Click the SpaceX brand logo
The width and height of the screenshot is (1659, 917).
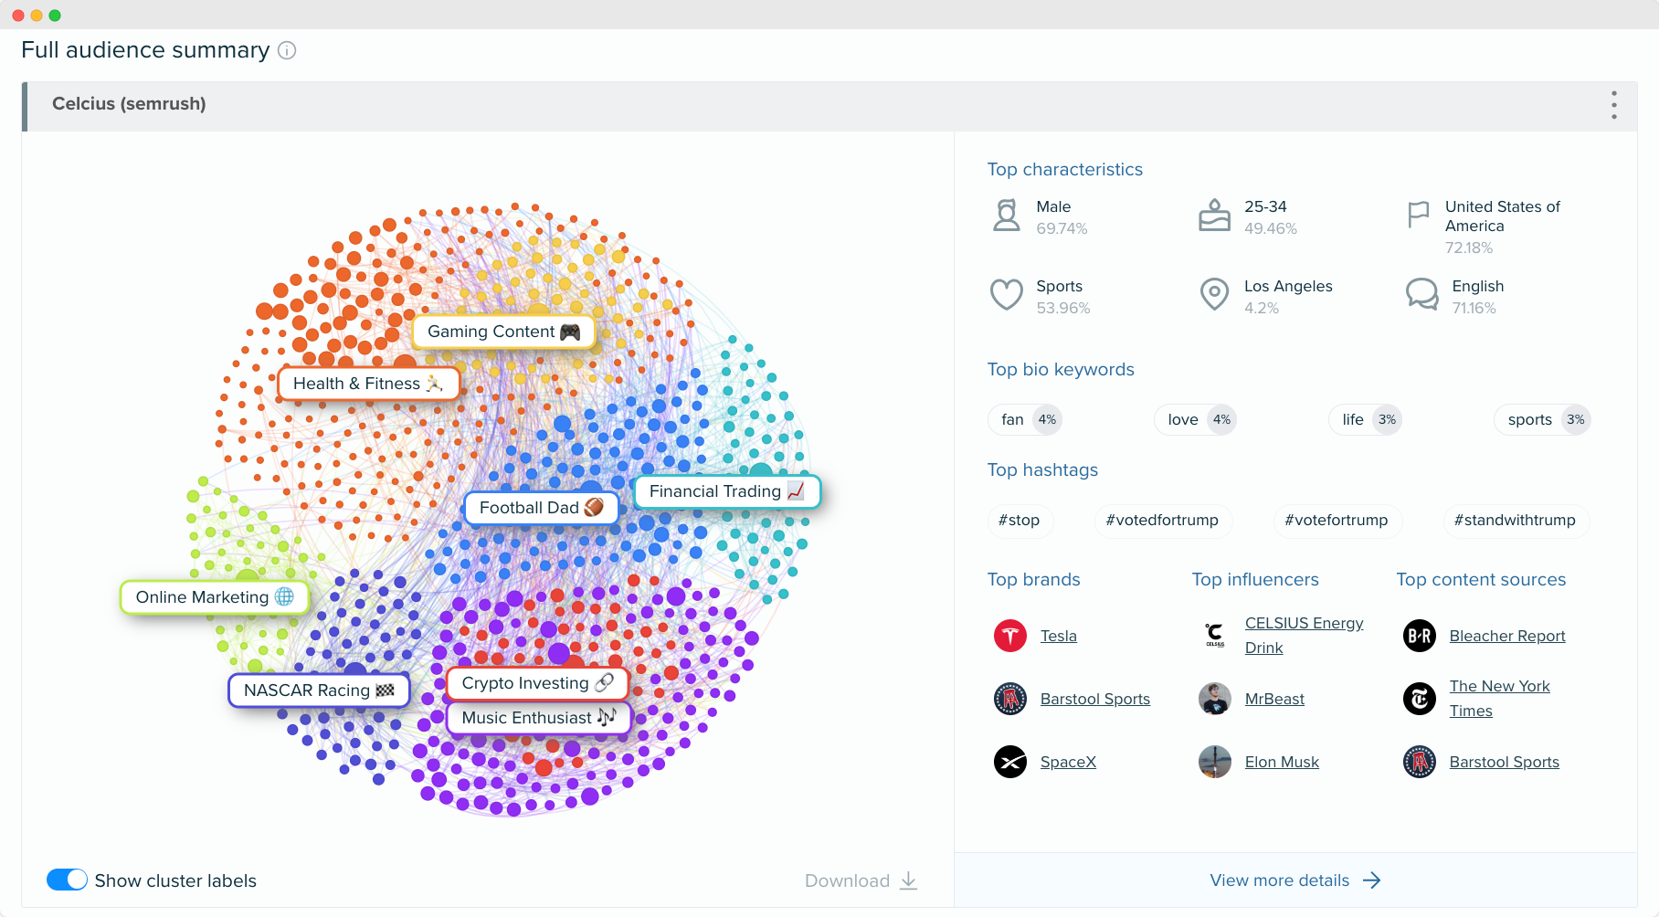[x=1009, y=762]
